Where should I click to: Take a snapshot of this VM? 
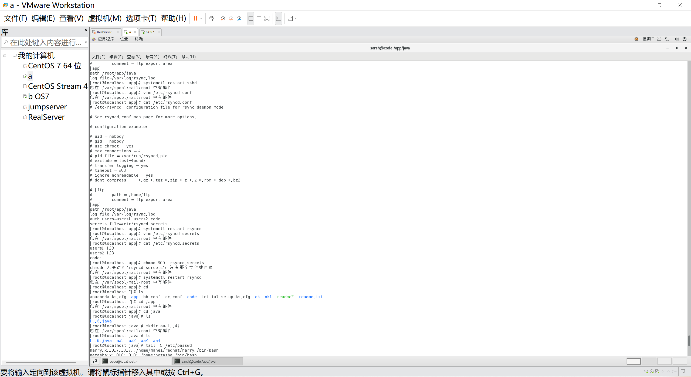[223, 18]
